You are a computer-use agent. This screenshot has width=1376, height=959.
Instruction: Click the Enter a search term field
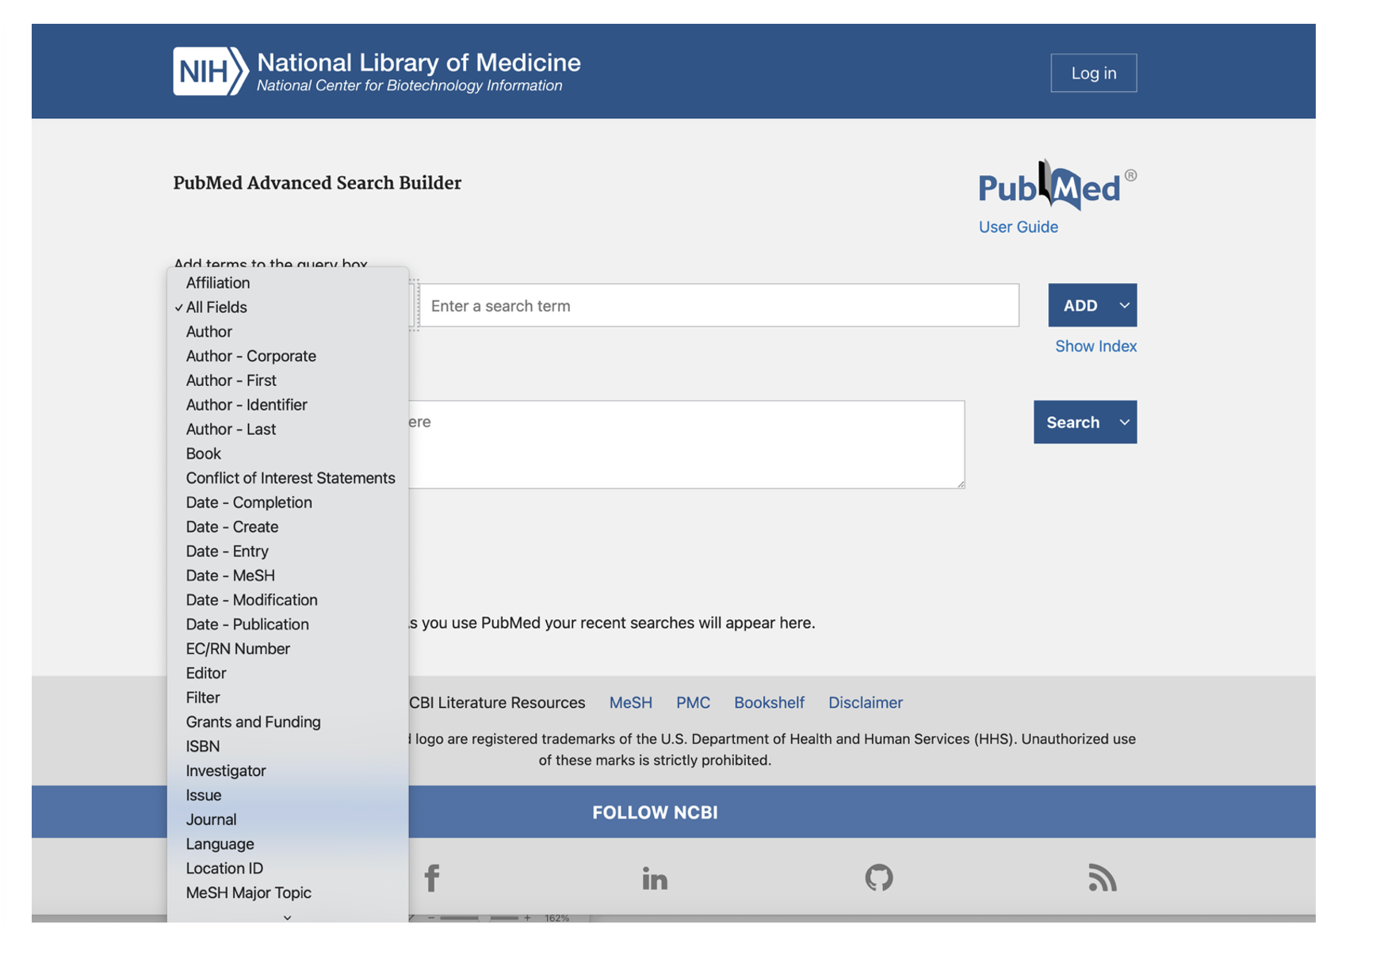[x=718, y=306]
